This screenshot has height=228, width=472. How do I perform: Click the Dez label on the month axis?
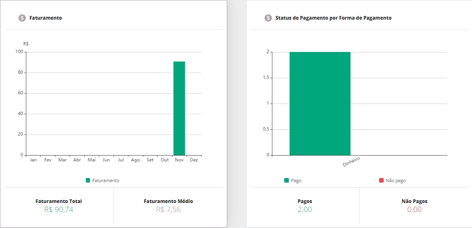pyautogui.click(x=194, y=160)
